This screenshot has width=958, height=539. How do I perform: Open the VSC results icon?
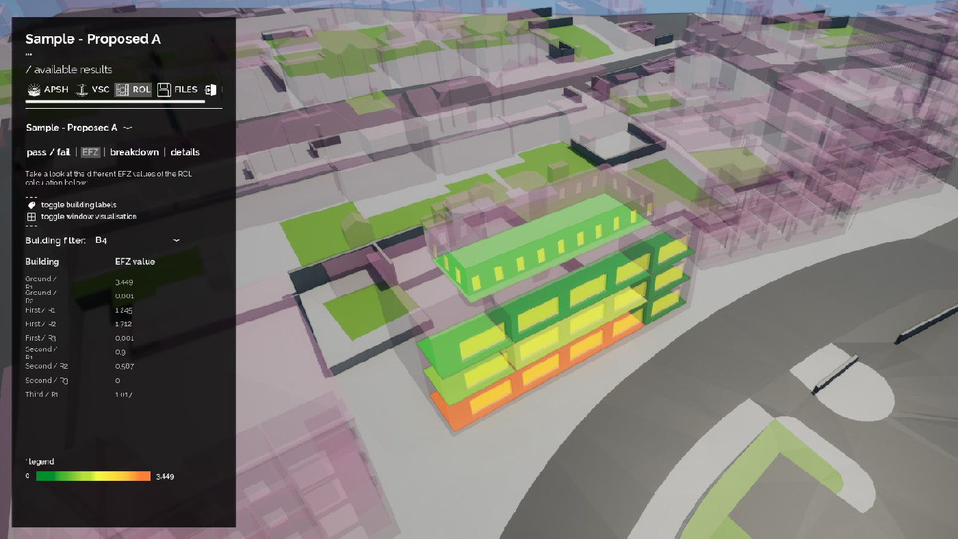[81, 90]
